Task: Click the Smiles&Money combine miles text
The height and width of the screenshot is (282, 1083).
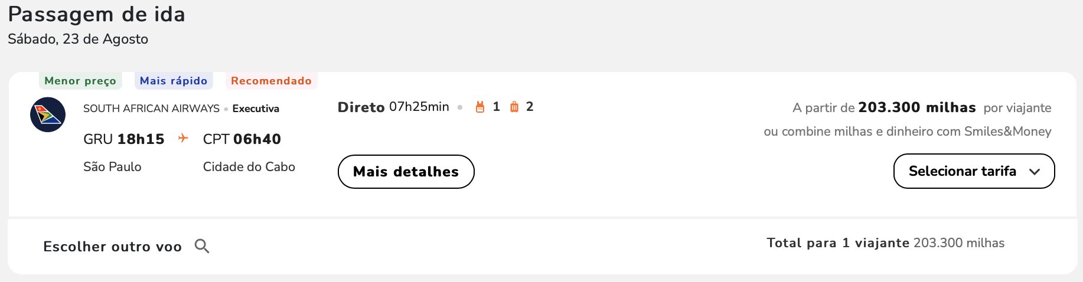Action: [907, 132]
